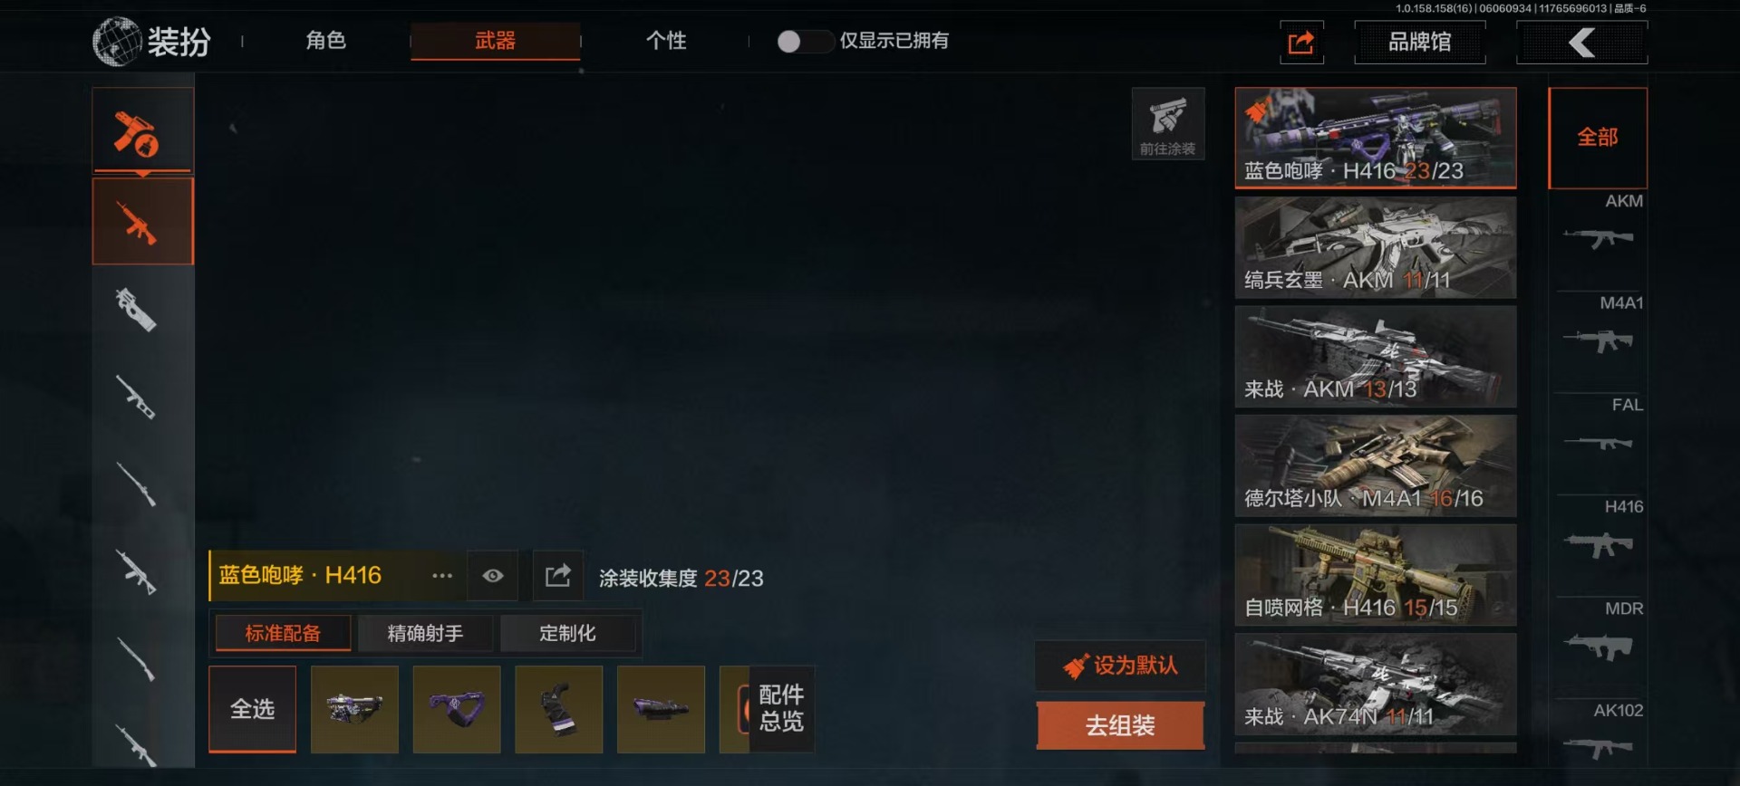The width and height of the screenshot is (1740, 786).
Task: Open the 前往涂装 paint icon
Action: click(1167, 124)
